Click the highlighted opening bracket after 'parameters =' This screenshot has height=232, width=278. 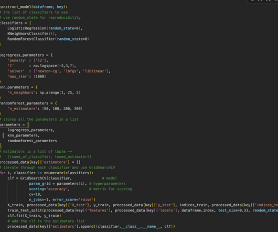[28, 125]
